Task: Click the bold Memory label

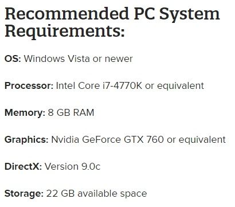Action: (25, 113)
